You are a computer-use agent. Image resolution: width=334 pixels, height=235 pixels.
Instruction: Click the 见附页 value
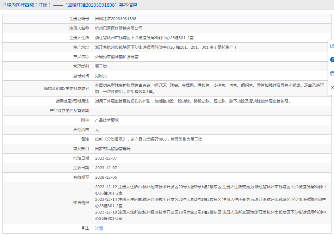[x=101, y=76]
